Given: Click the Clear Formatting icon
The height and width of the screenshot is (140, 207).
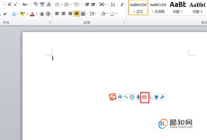Looking at the screenshot, I should (x=36, y=5).
